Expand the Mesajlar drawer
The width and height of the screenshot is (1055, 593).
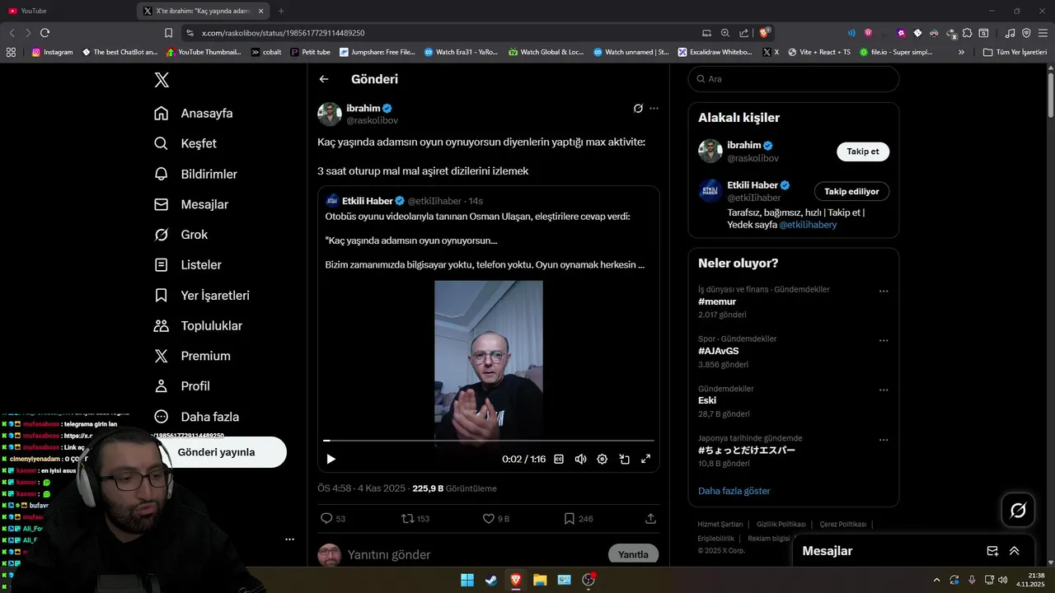(1015, 551)
